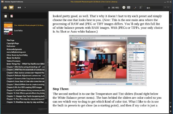
Task: Open the Table of Contents entry
Action: click(14, 61)
